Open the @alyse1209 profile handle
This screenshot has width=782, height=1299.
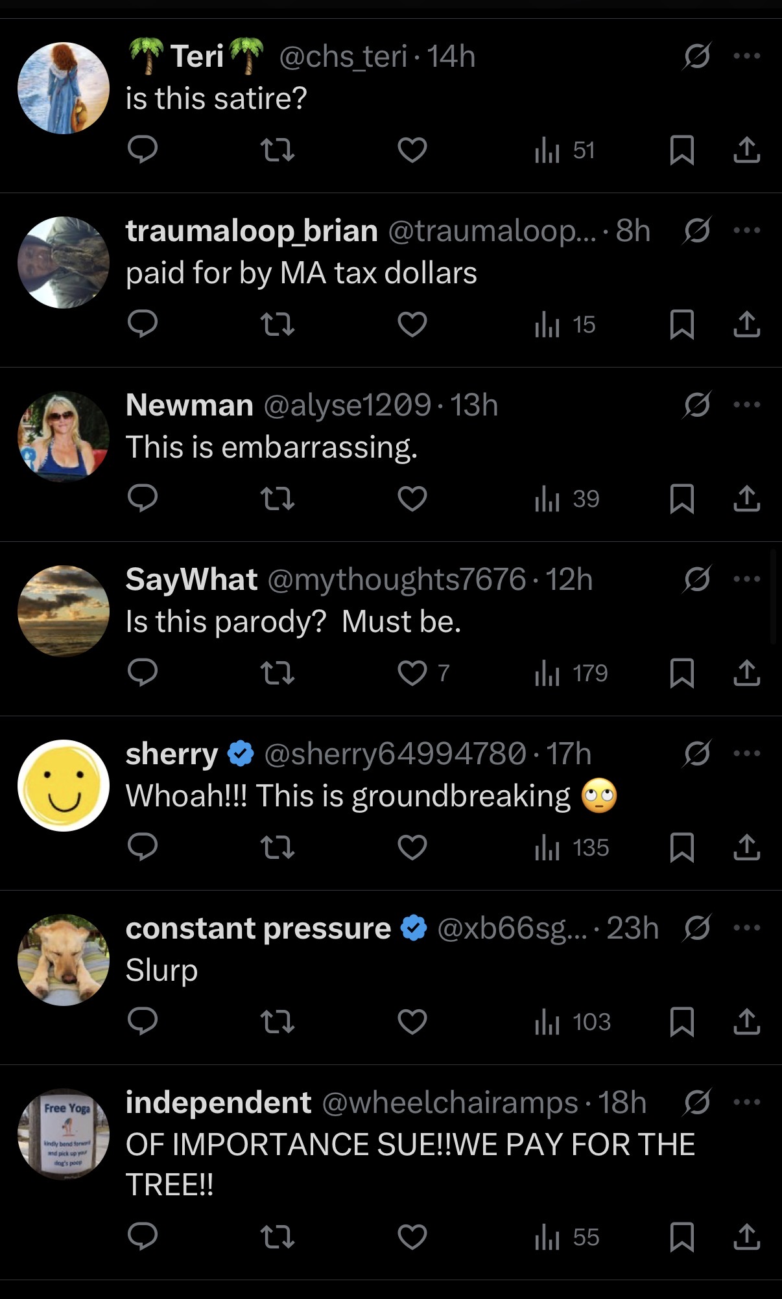pos(348,405)
